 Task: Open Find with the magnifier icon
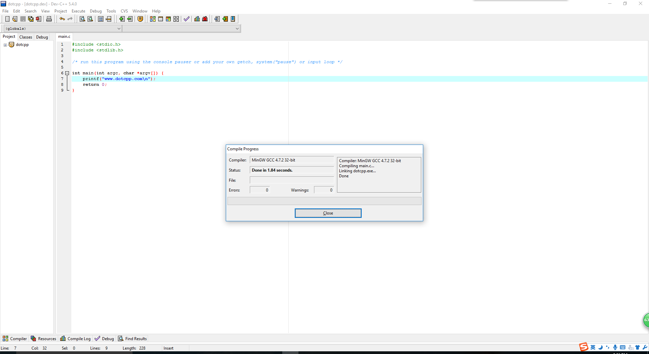pyautogui.click(x=82, y=19)
